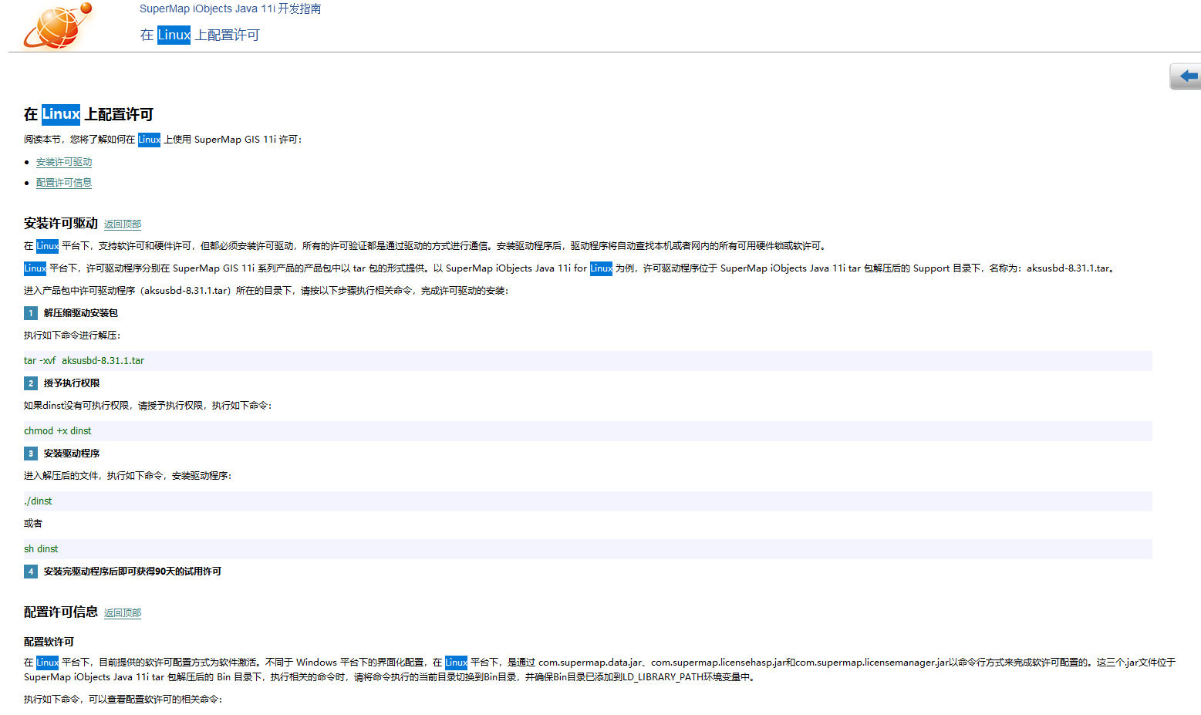Click the step text 安装完驱动程序后即可获得90天的试用许可
The height and width of the screenshot is (715, 1201).
click(133, 572)
